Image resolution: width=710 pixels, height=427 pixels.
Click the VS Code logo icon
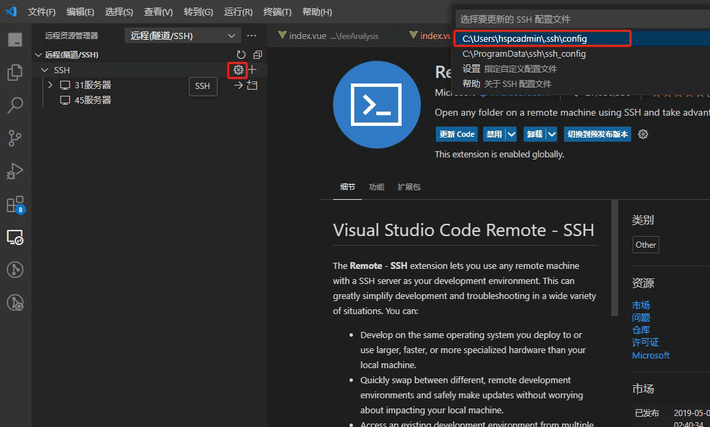[11, 12]
